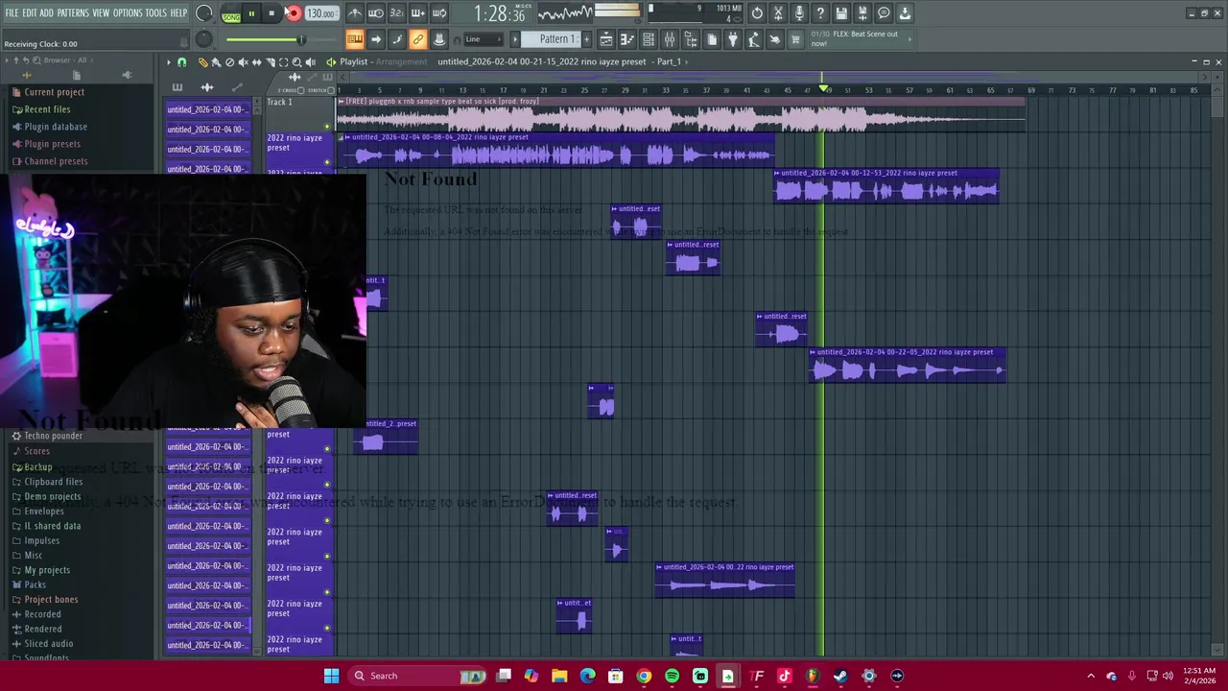Select the rino iayze preset clip at bar 45

click(886, 186)
